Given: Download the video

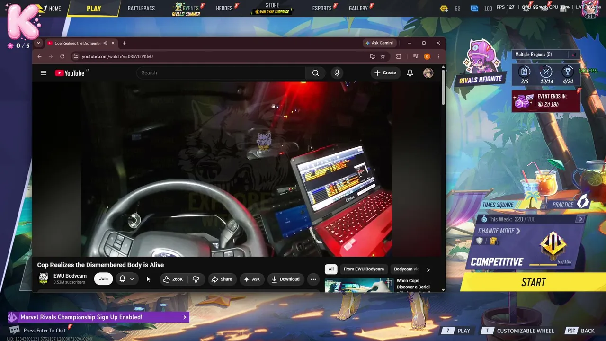Looking at the screenshot, I should pyautogui.click(x=285, y=279).
